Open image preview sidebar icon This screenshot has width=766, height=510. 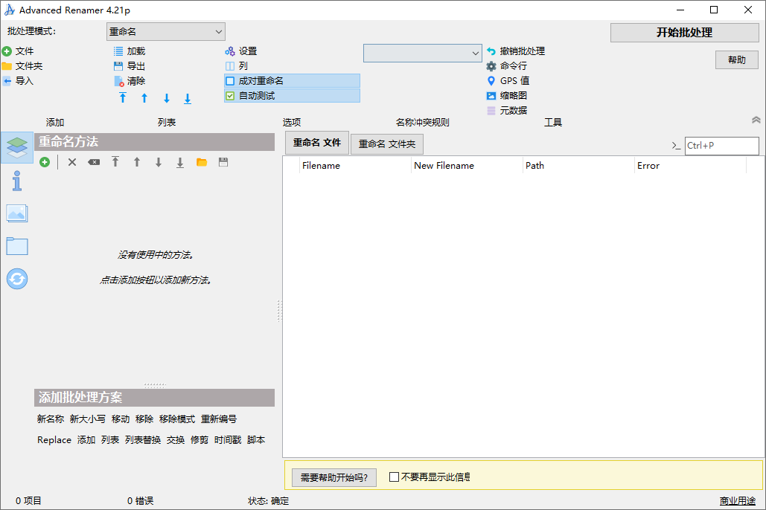[x=17, y=214]
